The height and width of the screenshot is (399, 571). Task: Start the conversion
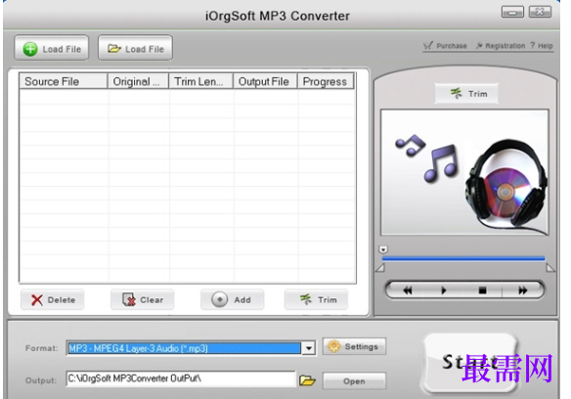coord(469,363)
